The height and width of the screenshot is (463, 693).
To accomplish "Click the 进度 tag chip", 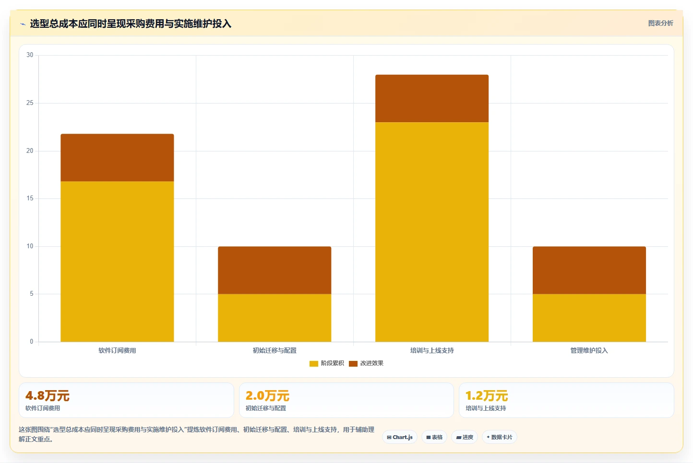I will point(465,437).
